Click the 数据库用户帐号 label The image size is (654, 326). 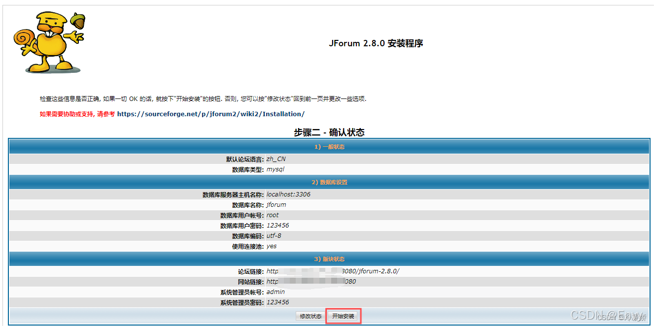point(242,216)
